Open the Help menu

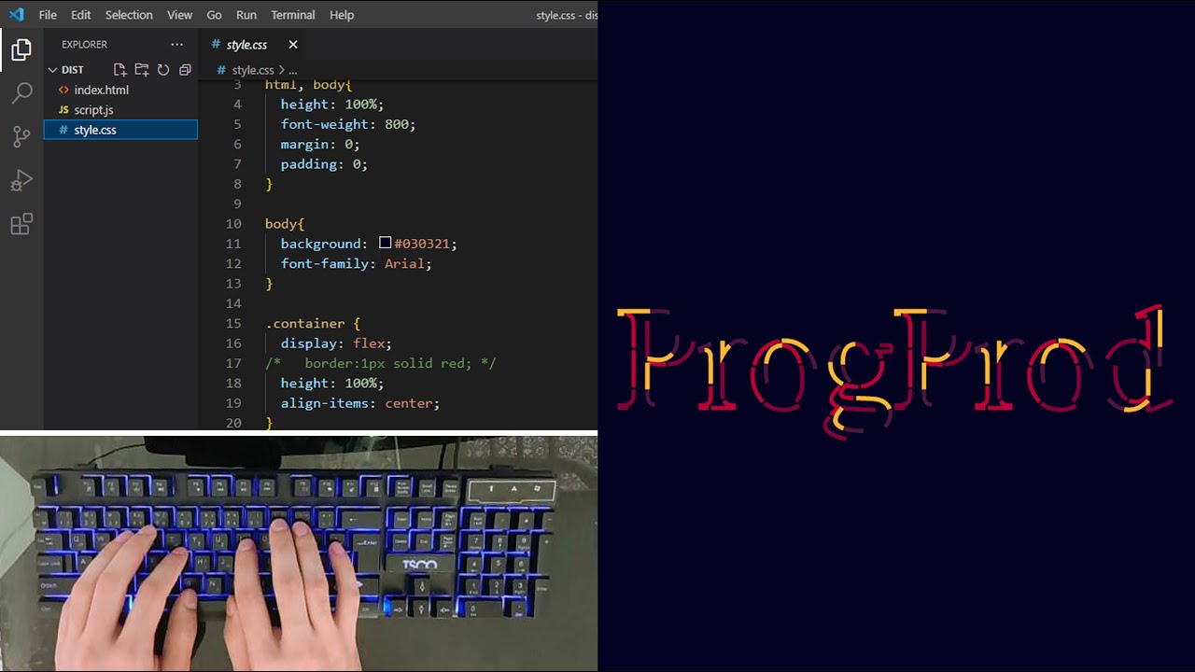342,15
